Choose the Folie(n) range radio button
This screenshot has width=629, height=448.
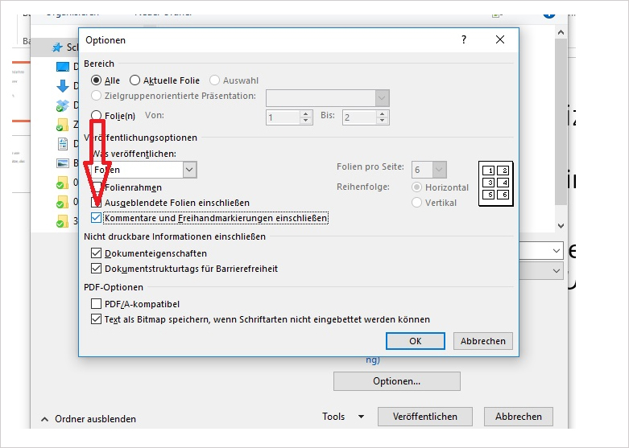click(x=97, y=116)
